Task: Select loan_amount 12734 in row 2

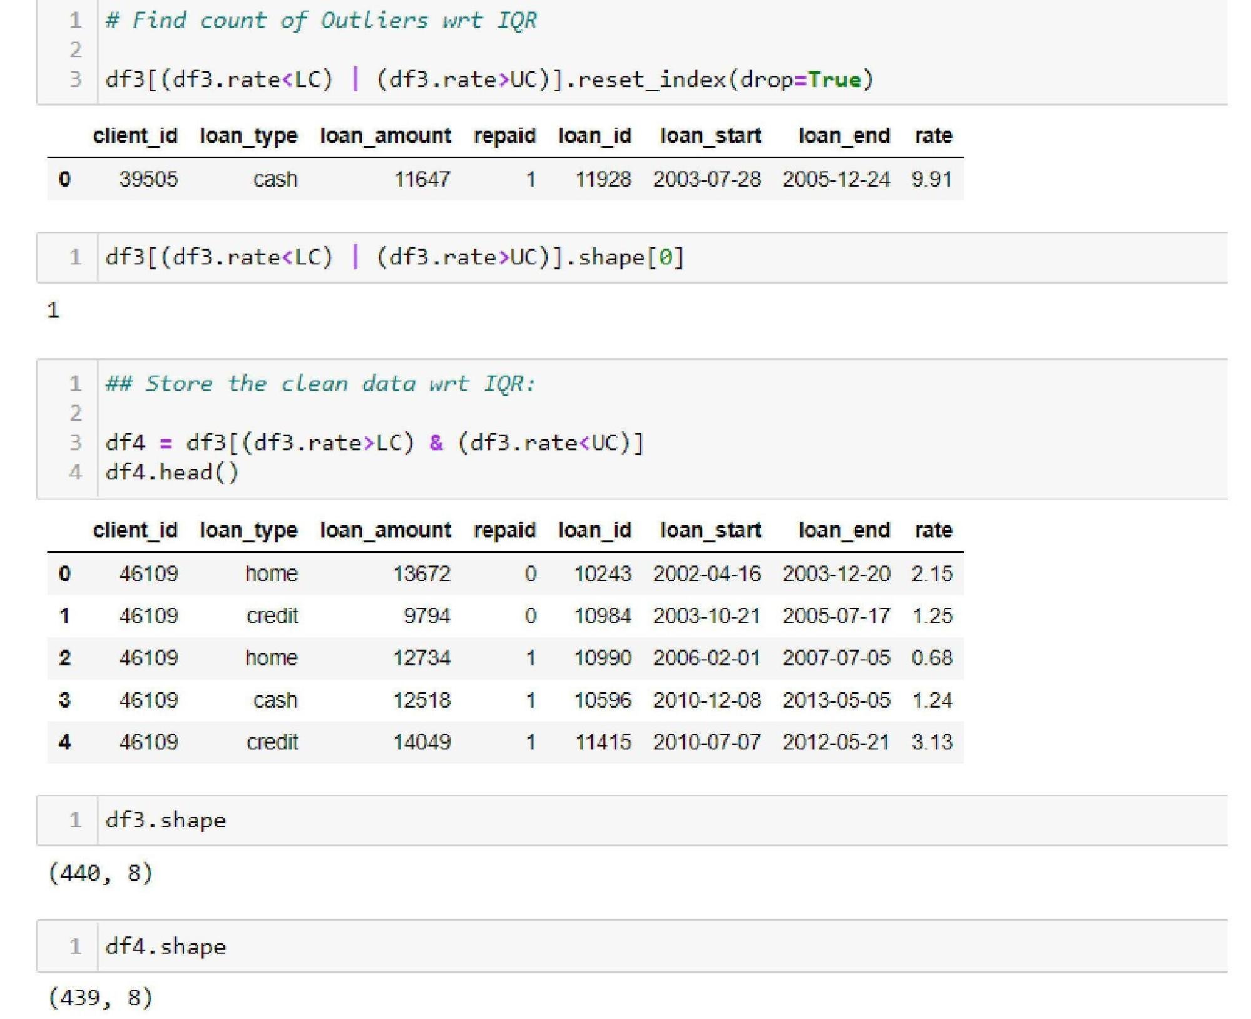Action: pos(422,658)
